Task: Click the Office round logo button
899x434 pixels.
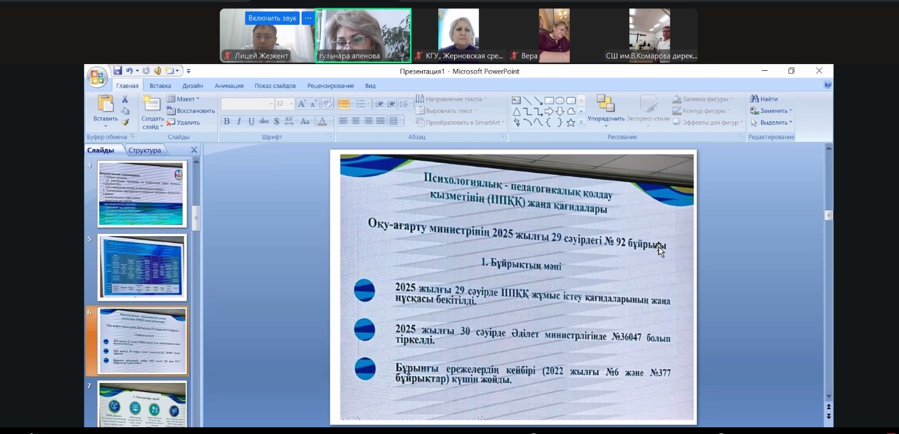Action: coord(97,78)
